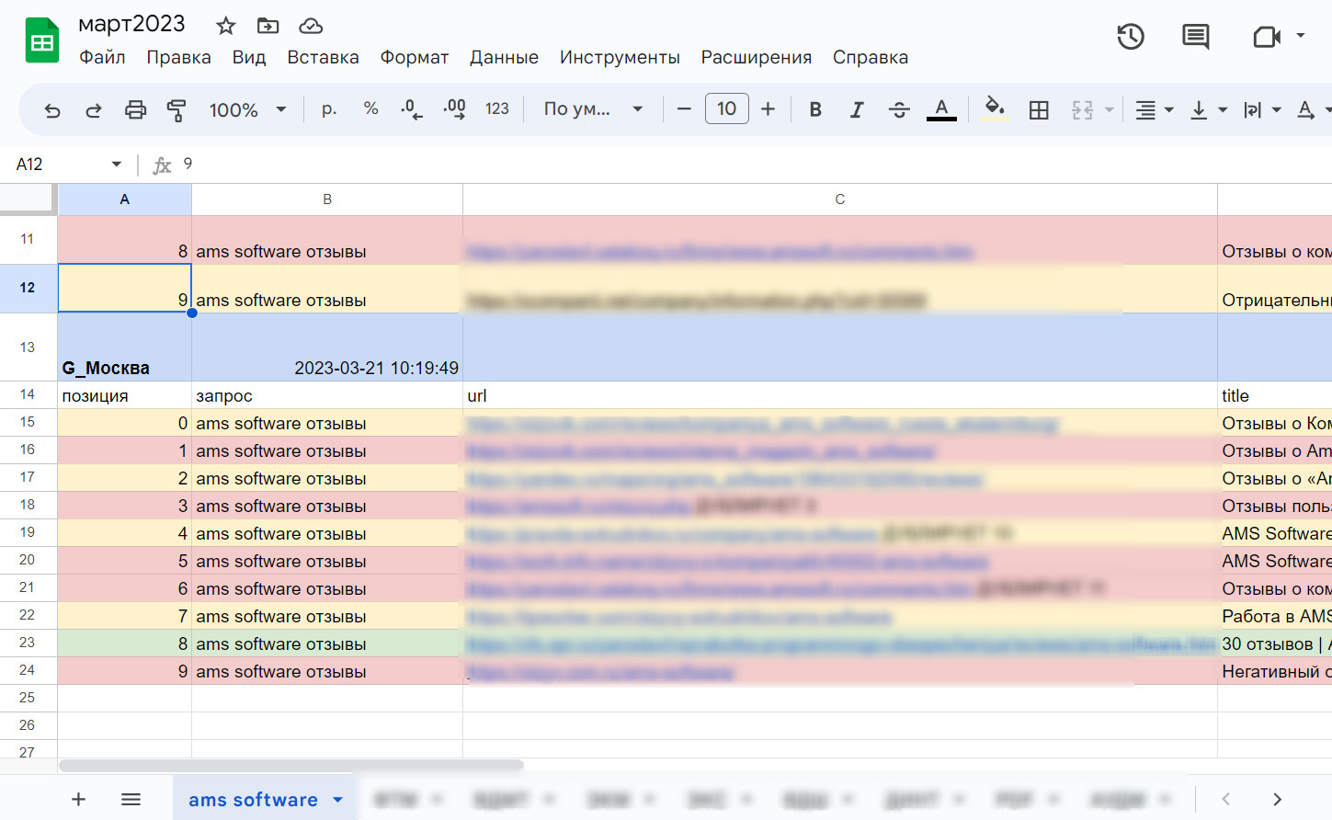Viewport: 1332px width, 820px height.
Task: Switch to ams software sheet tab
Action: point(253,800)
